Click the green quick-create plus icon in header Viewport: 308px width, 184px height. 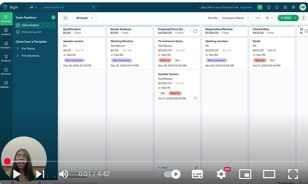(260, 7)
